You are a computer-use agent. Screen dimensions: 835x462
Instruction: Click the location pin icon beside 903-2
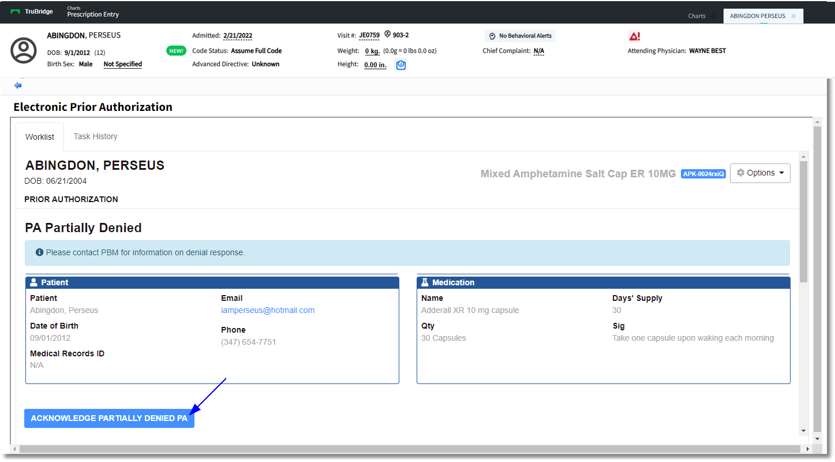[387, 35]
